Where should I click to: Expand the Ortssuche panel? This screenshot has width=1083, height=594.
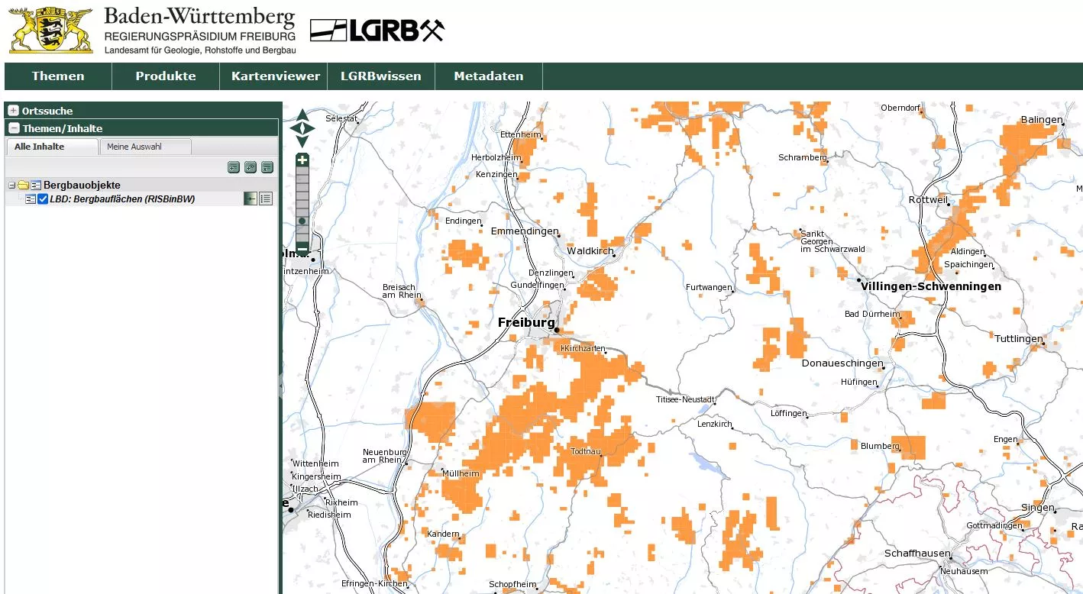14,111
